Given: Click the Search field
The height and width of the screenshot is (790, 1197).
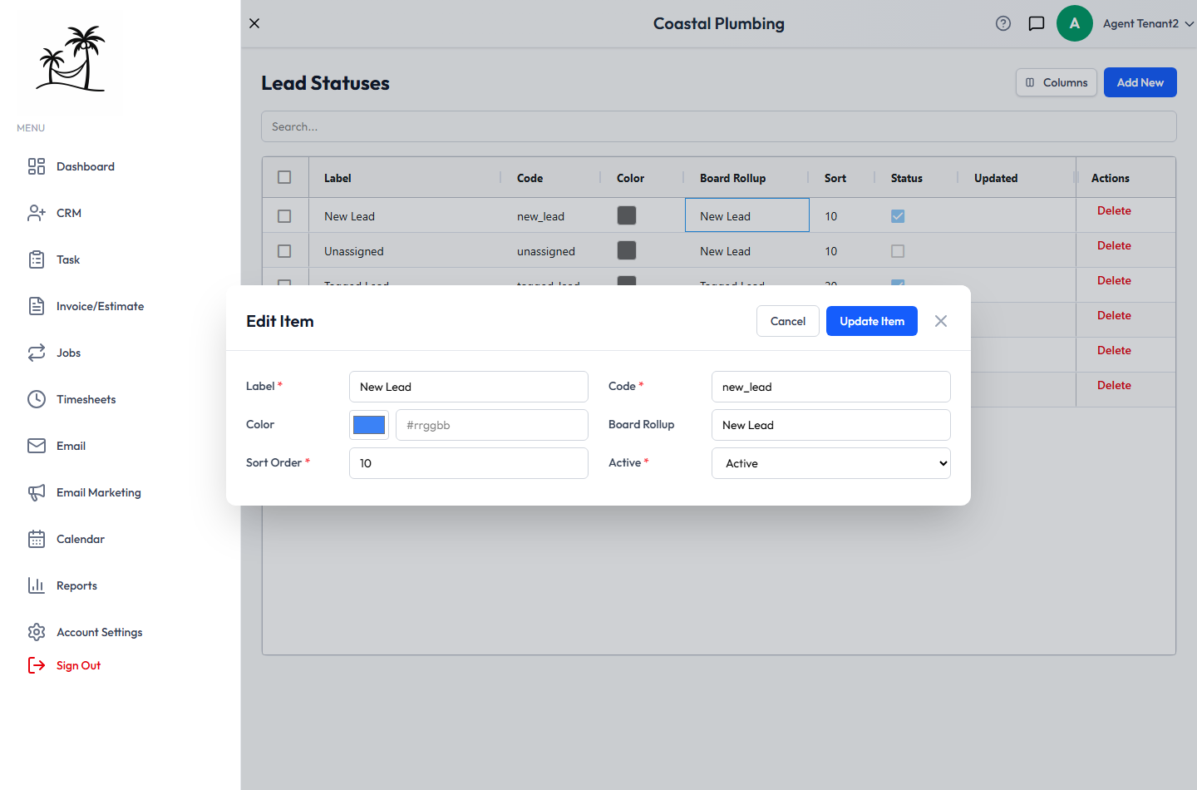Looking at the screenshot, I should click(719, 126).
